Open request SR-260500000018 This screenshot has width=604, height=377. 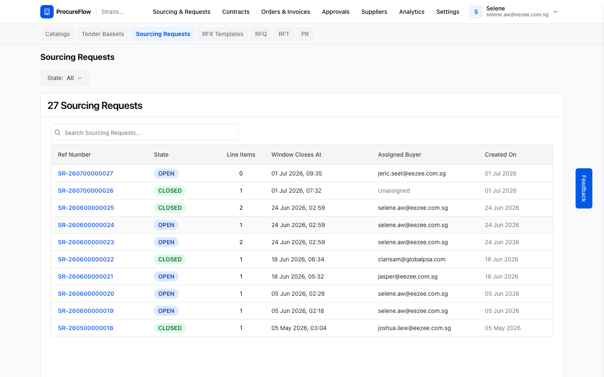[x=86, y=328]
